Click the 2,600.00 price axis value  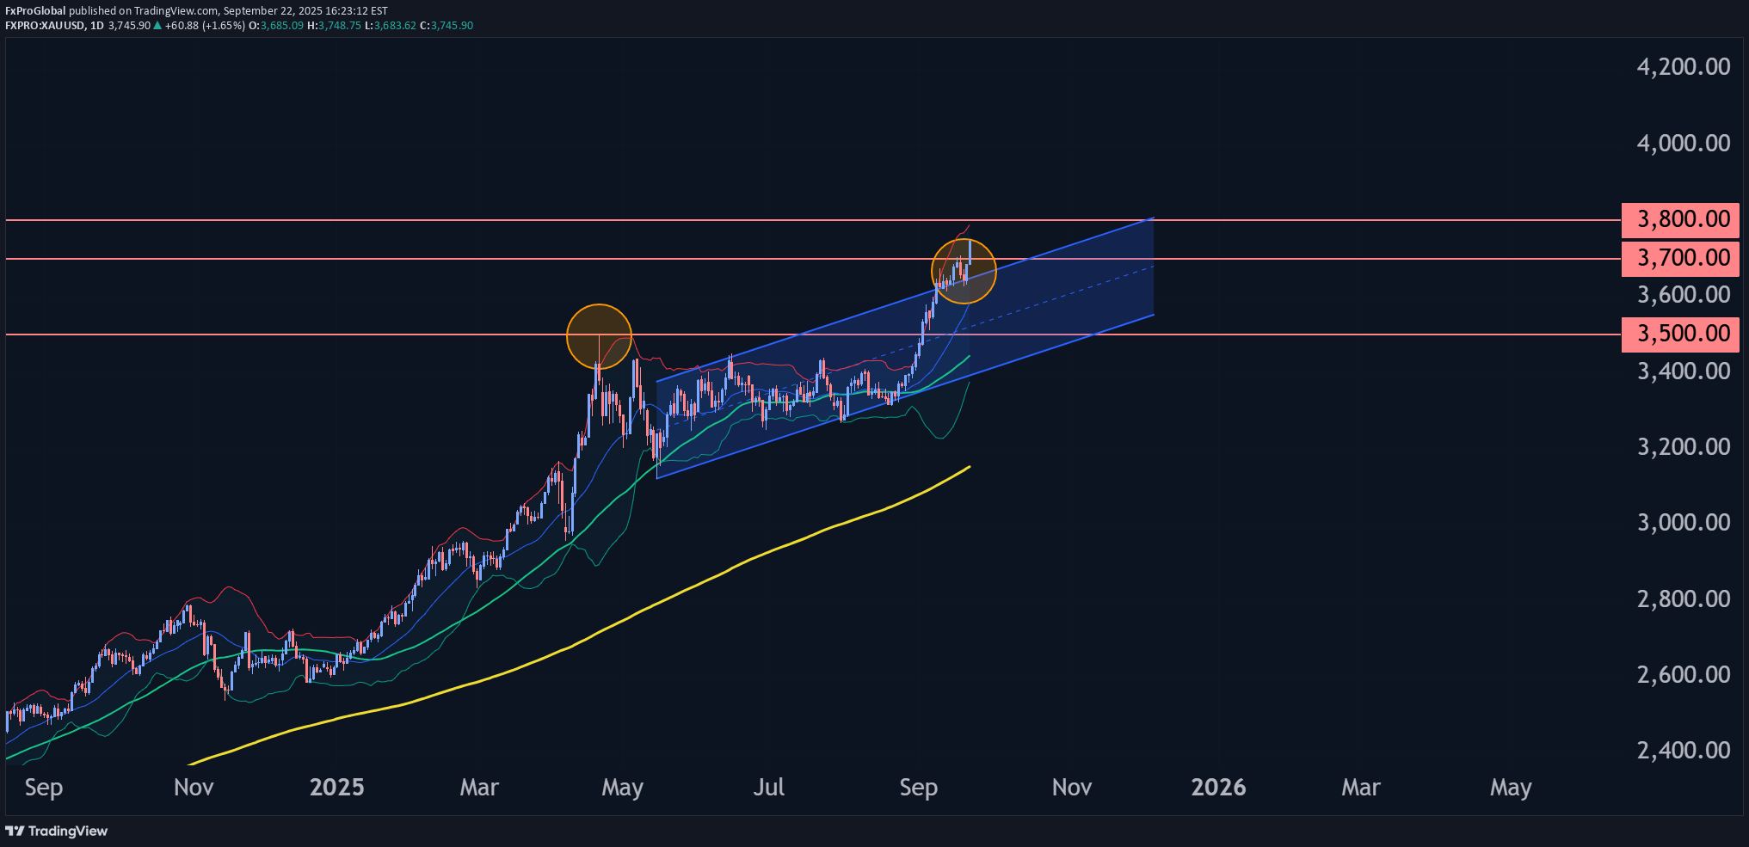[1684, 675]
